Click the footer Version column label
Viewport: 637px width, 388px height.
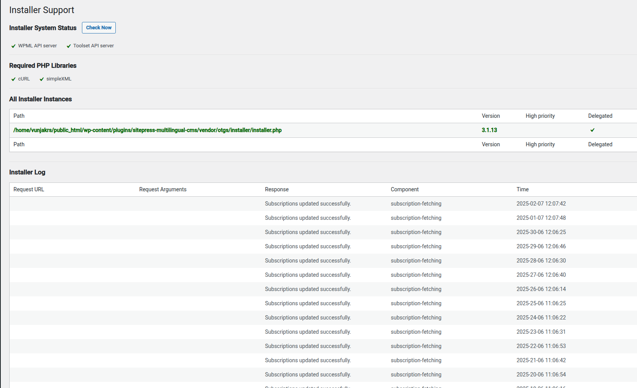tap(491, 144)
